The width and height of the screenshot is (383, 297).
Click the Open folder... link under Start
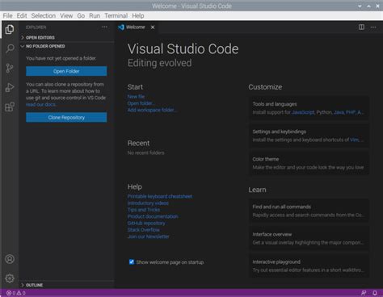coord(141,103)
